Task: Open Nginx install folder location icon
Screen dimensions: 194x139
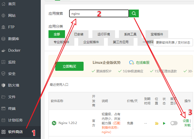Action: 157,123
